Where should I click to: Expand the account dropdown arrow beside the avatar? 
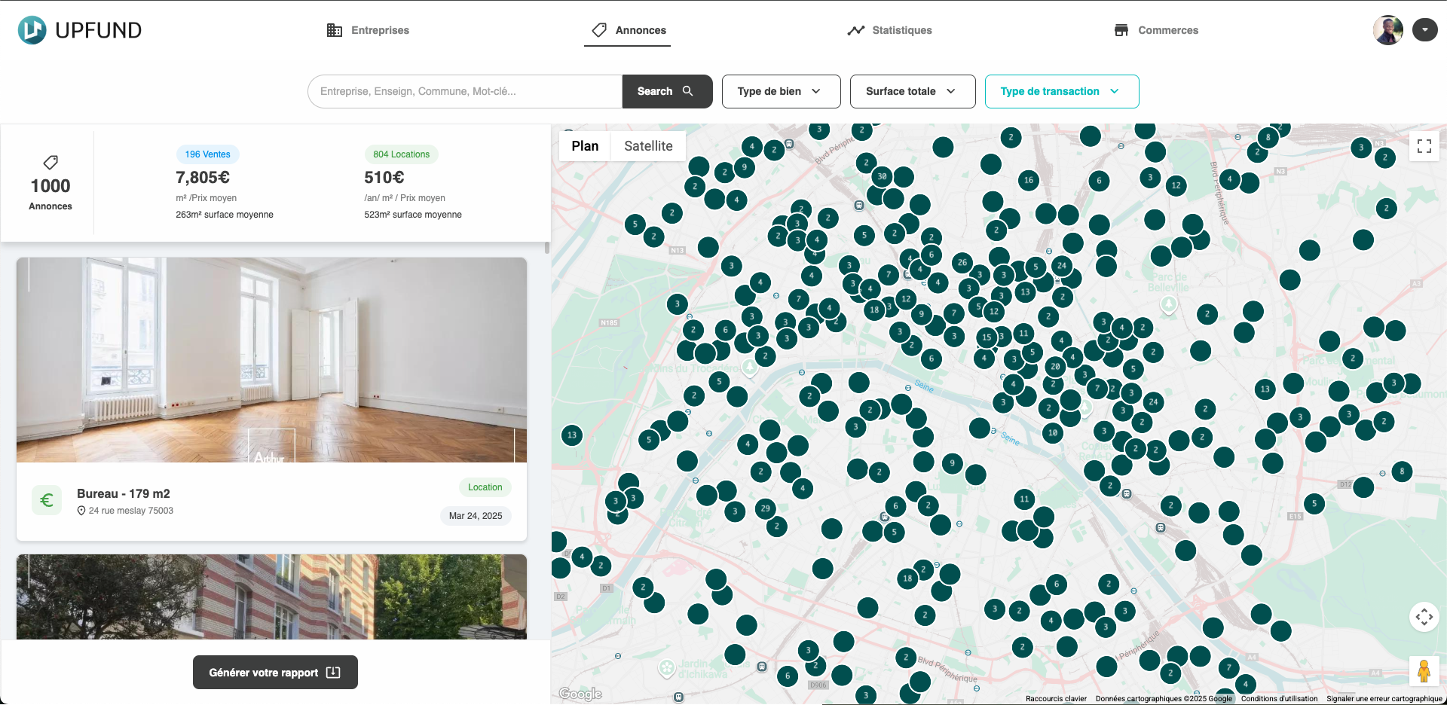coord(1424,30)
